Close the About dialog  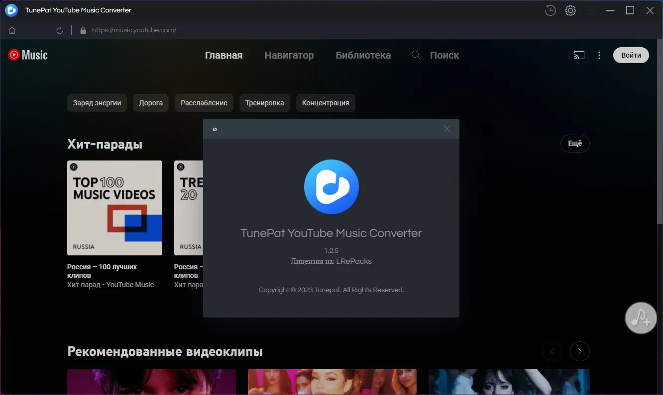pos(447,129)
